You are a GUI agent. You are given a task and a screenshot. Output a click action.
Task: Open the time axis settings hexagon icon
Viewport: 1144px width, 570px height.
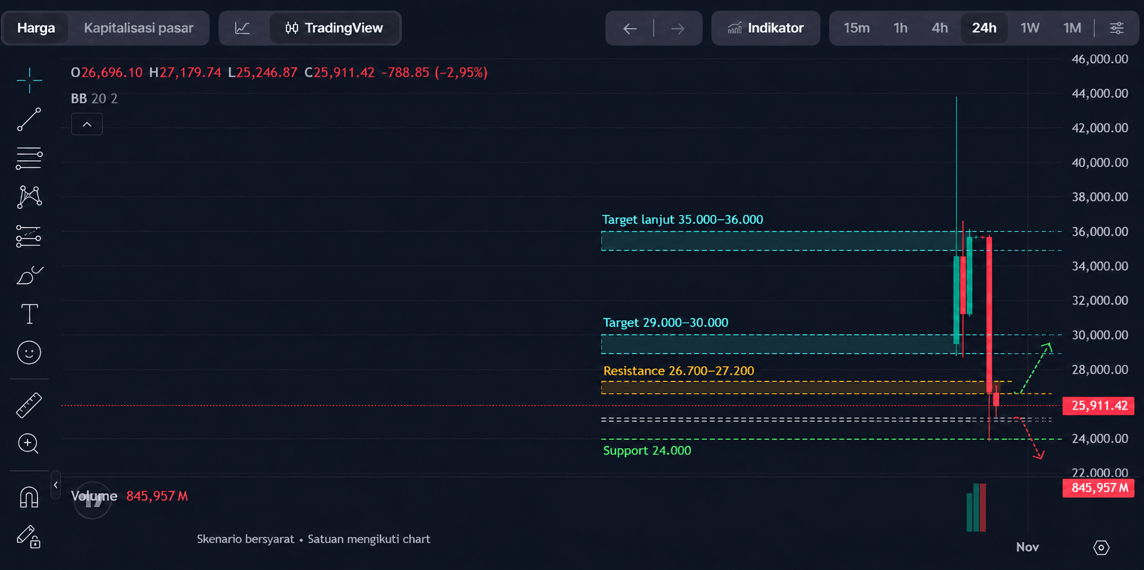(1102, 547)
